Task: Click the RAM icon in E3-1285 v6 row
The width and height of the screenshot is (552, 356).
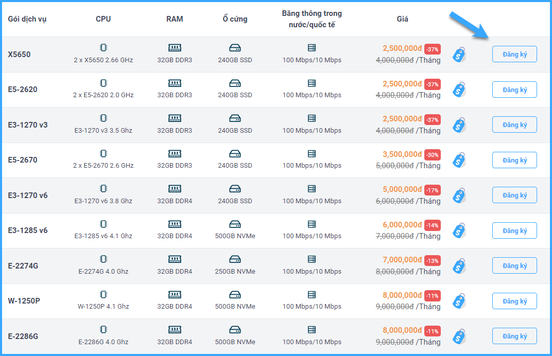Action: tap(175, 224)
